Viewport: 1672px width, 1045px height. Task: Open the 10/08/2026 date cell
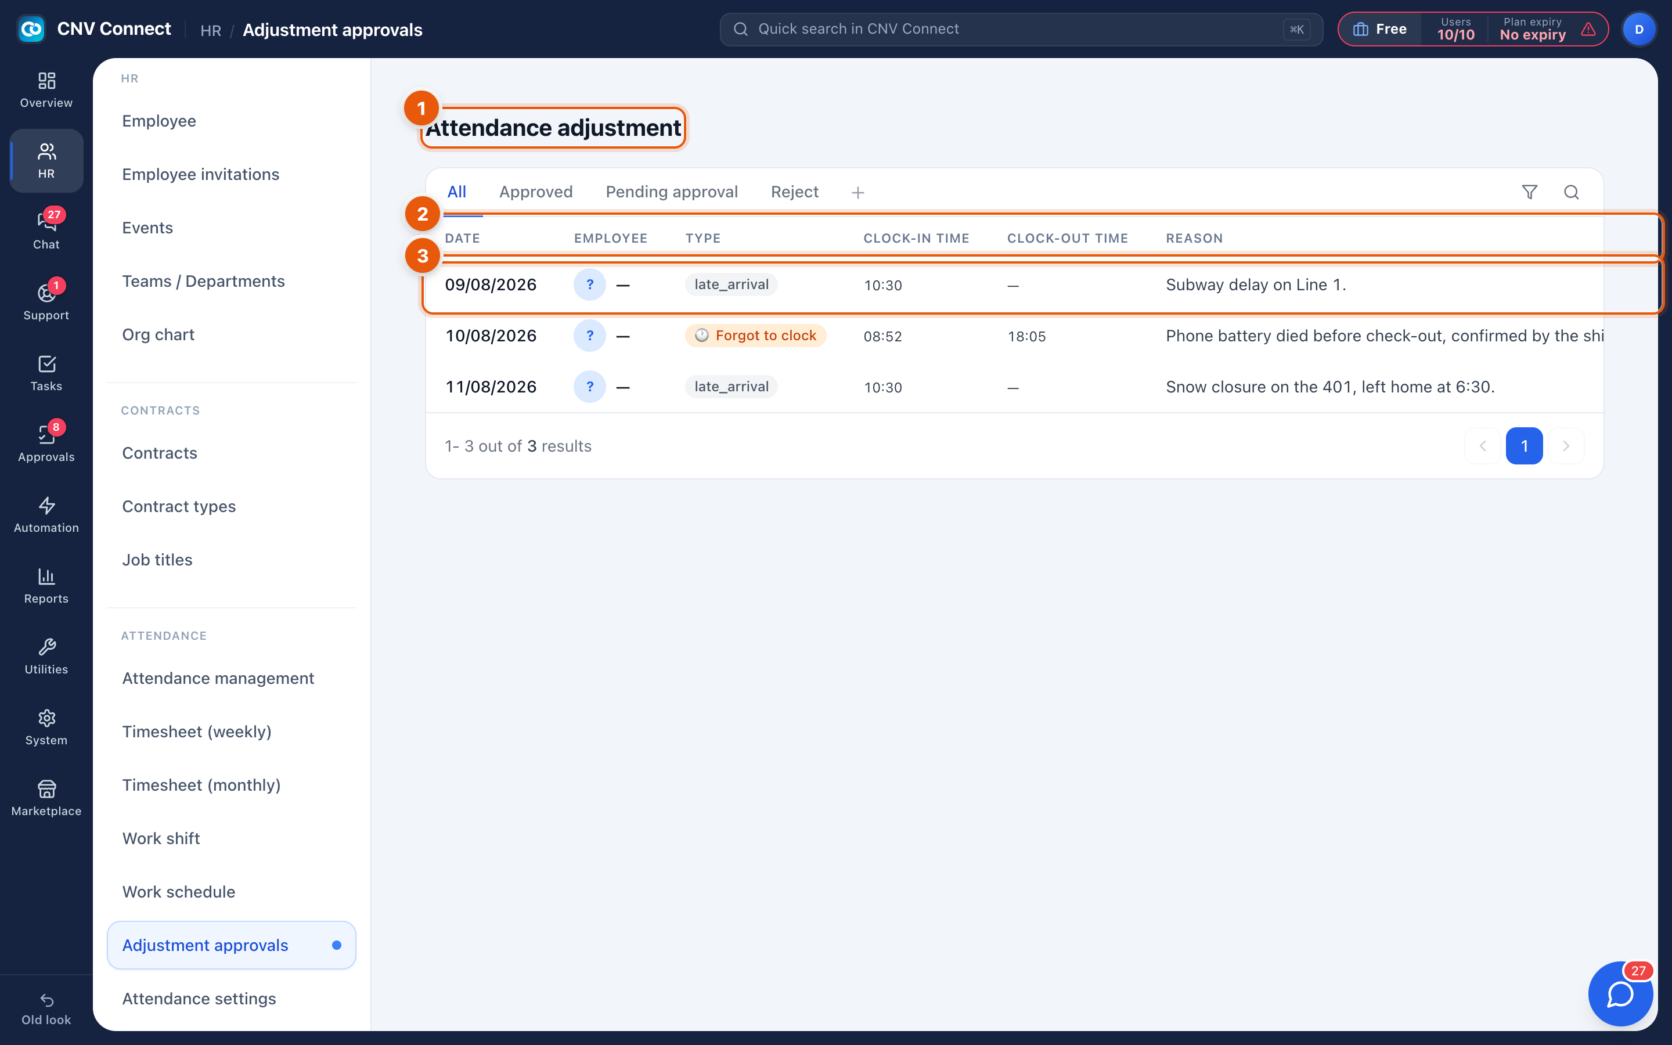click(491, 336)
